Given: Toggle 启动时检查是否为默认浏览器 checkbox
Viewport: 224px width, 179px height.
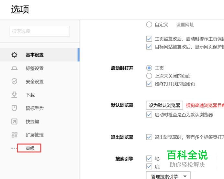Looking at the screenshot, I should click(x=149, y=115).
